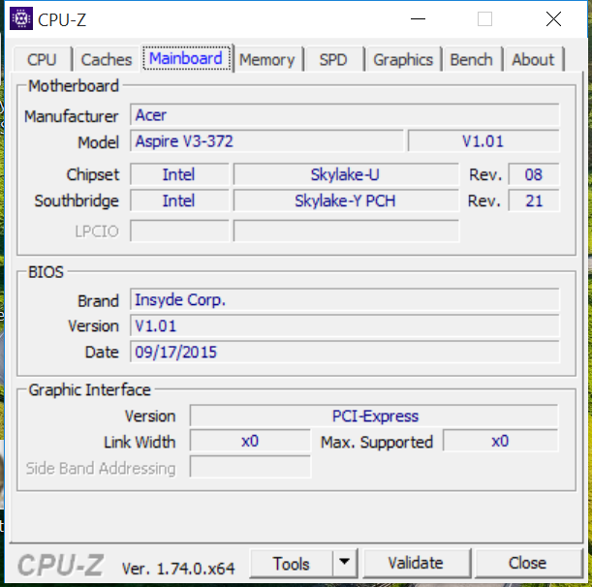Click the model revision field V1.01
Screen dimensions: 592x587
[483, 141]
